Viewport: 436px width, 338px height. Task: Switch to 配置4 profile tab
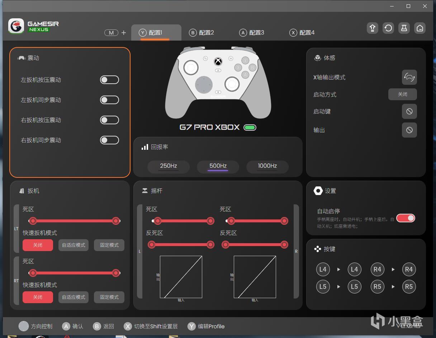click(302, 33)
